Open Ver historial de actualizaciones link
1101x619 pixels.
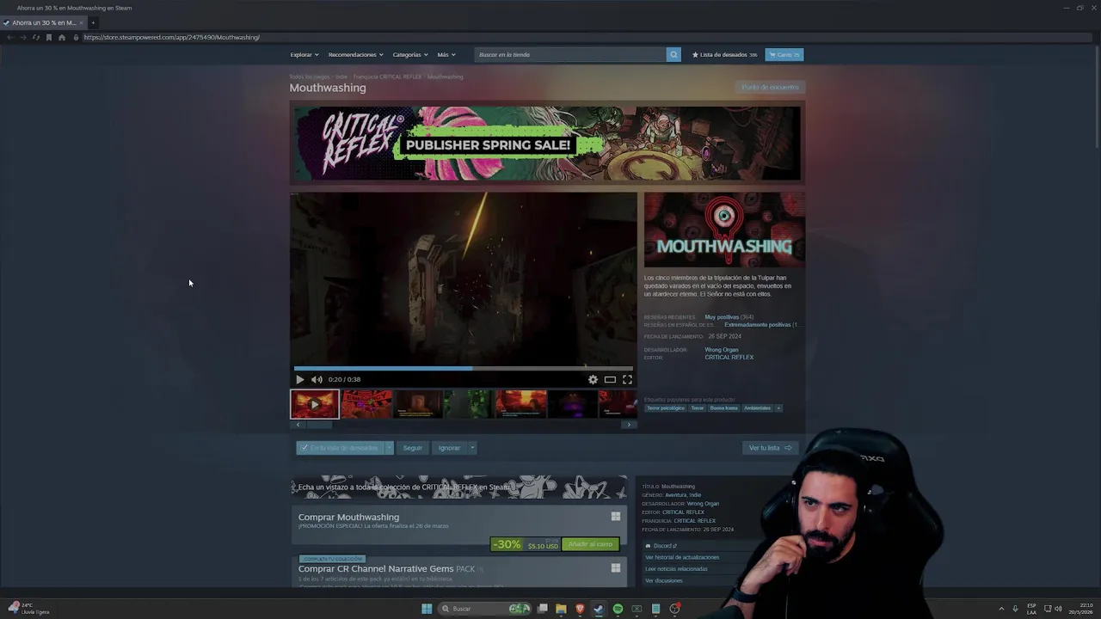click(682, 557)
